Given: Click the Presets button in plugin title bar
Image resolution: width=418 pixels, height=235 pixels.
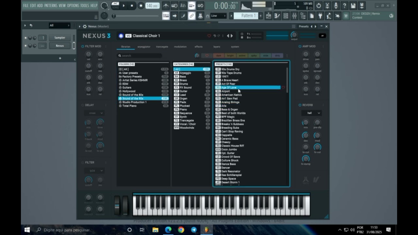Looking at the screenshot, I should [x=304, y=26].
